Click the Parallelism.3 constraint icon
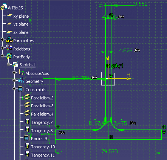Image resolution: width=167 pixels, height=160 pixels. tap(27, 105)
